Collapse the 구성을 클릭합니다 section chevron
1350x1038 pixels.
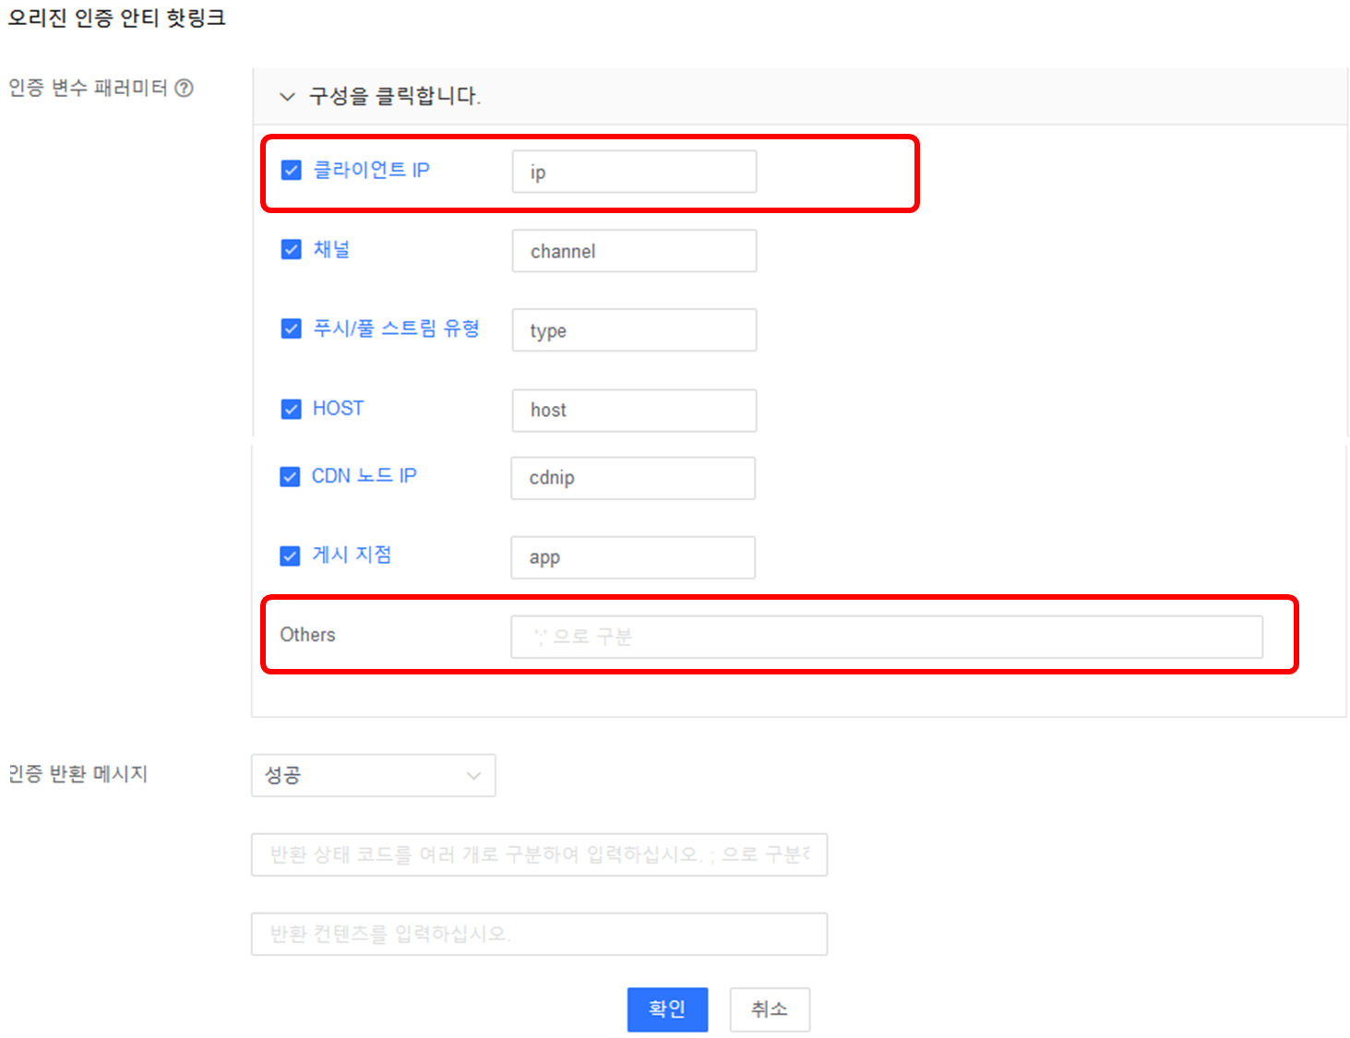click(287, 96)
